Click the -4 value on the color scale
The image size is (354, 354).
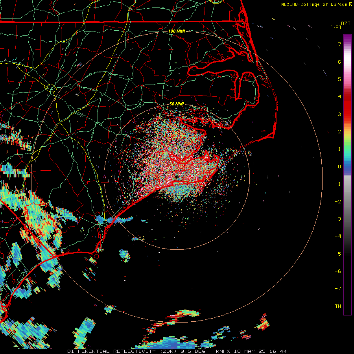point(338,236)
